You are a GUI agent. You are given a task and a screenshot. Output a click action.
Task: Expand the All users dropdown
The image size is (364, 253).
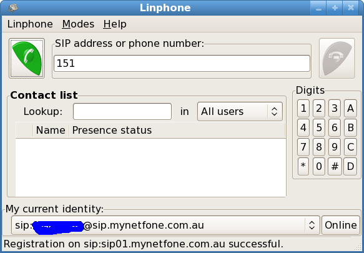click(x=240, y=112)
